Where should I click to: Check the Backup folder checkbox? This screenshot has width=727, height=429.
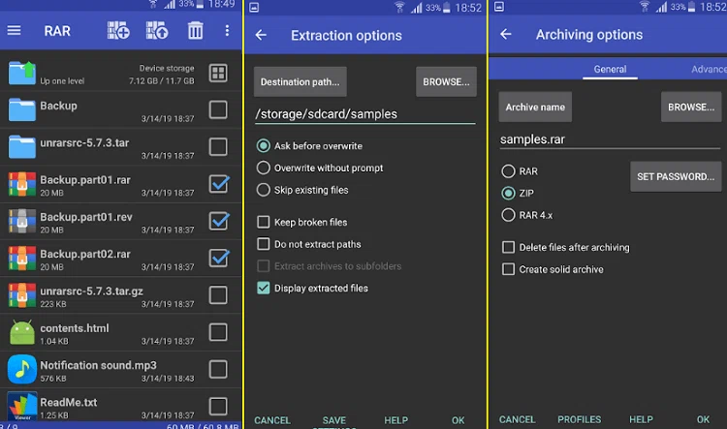click(218, 109)
